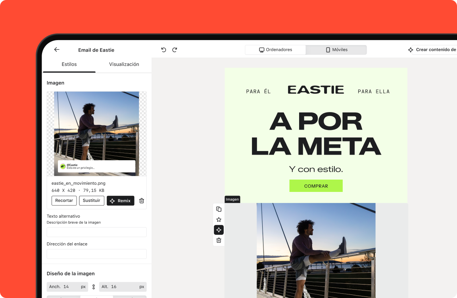Open the Estilos tab
Viewport: 457px width, 298px height.
click(69, 64)
